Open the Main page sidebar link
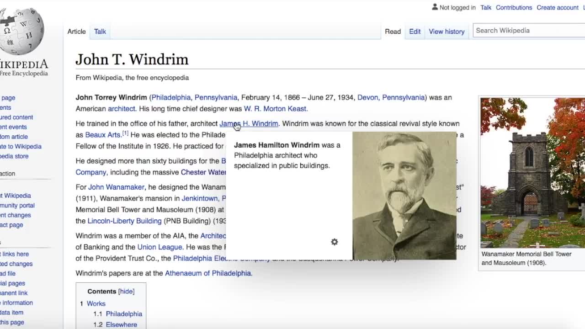 pyautogui.click(x=8, y=98)
